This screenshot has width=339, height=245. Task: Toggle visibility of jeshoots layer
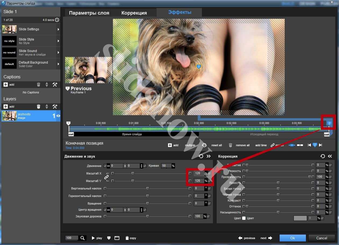point(58,116)
